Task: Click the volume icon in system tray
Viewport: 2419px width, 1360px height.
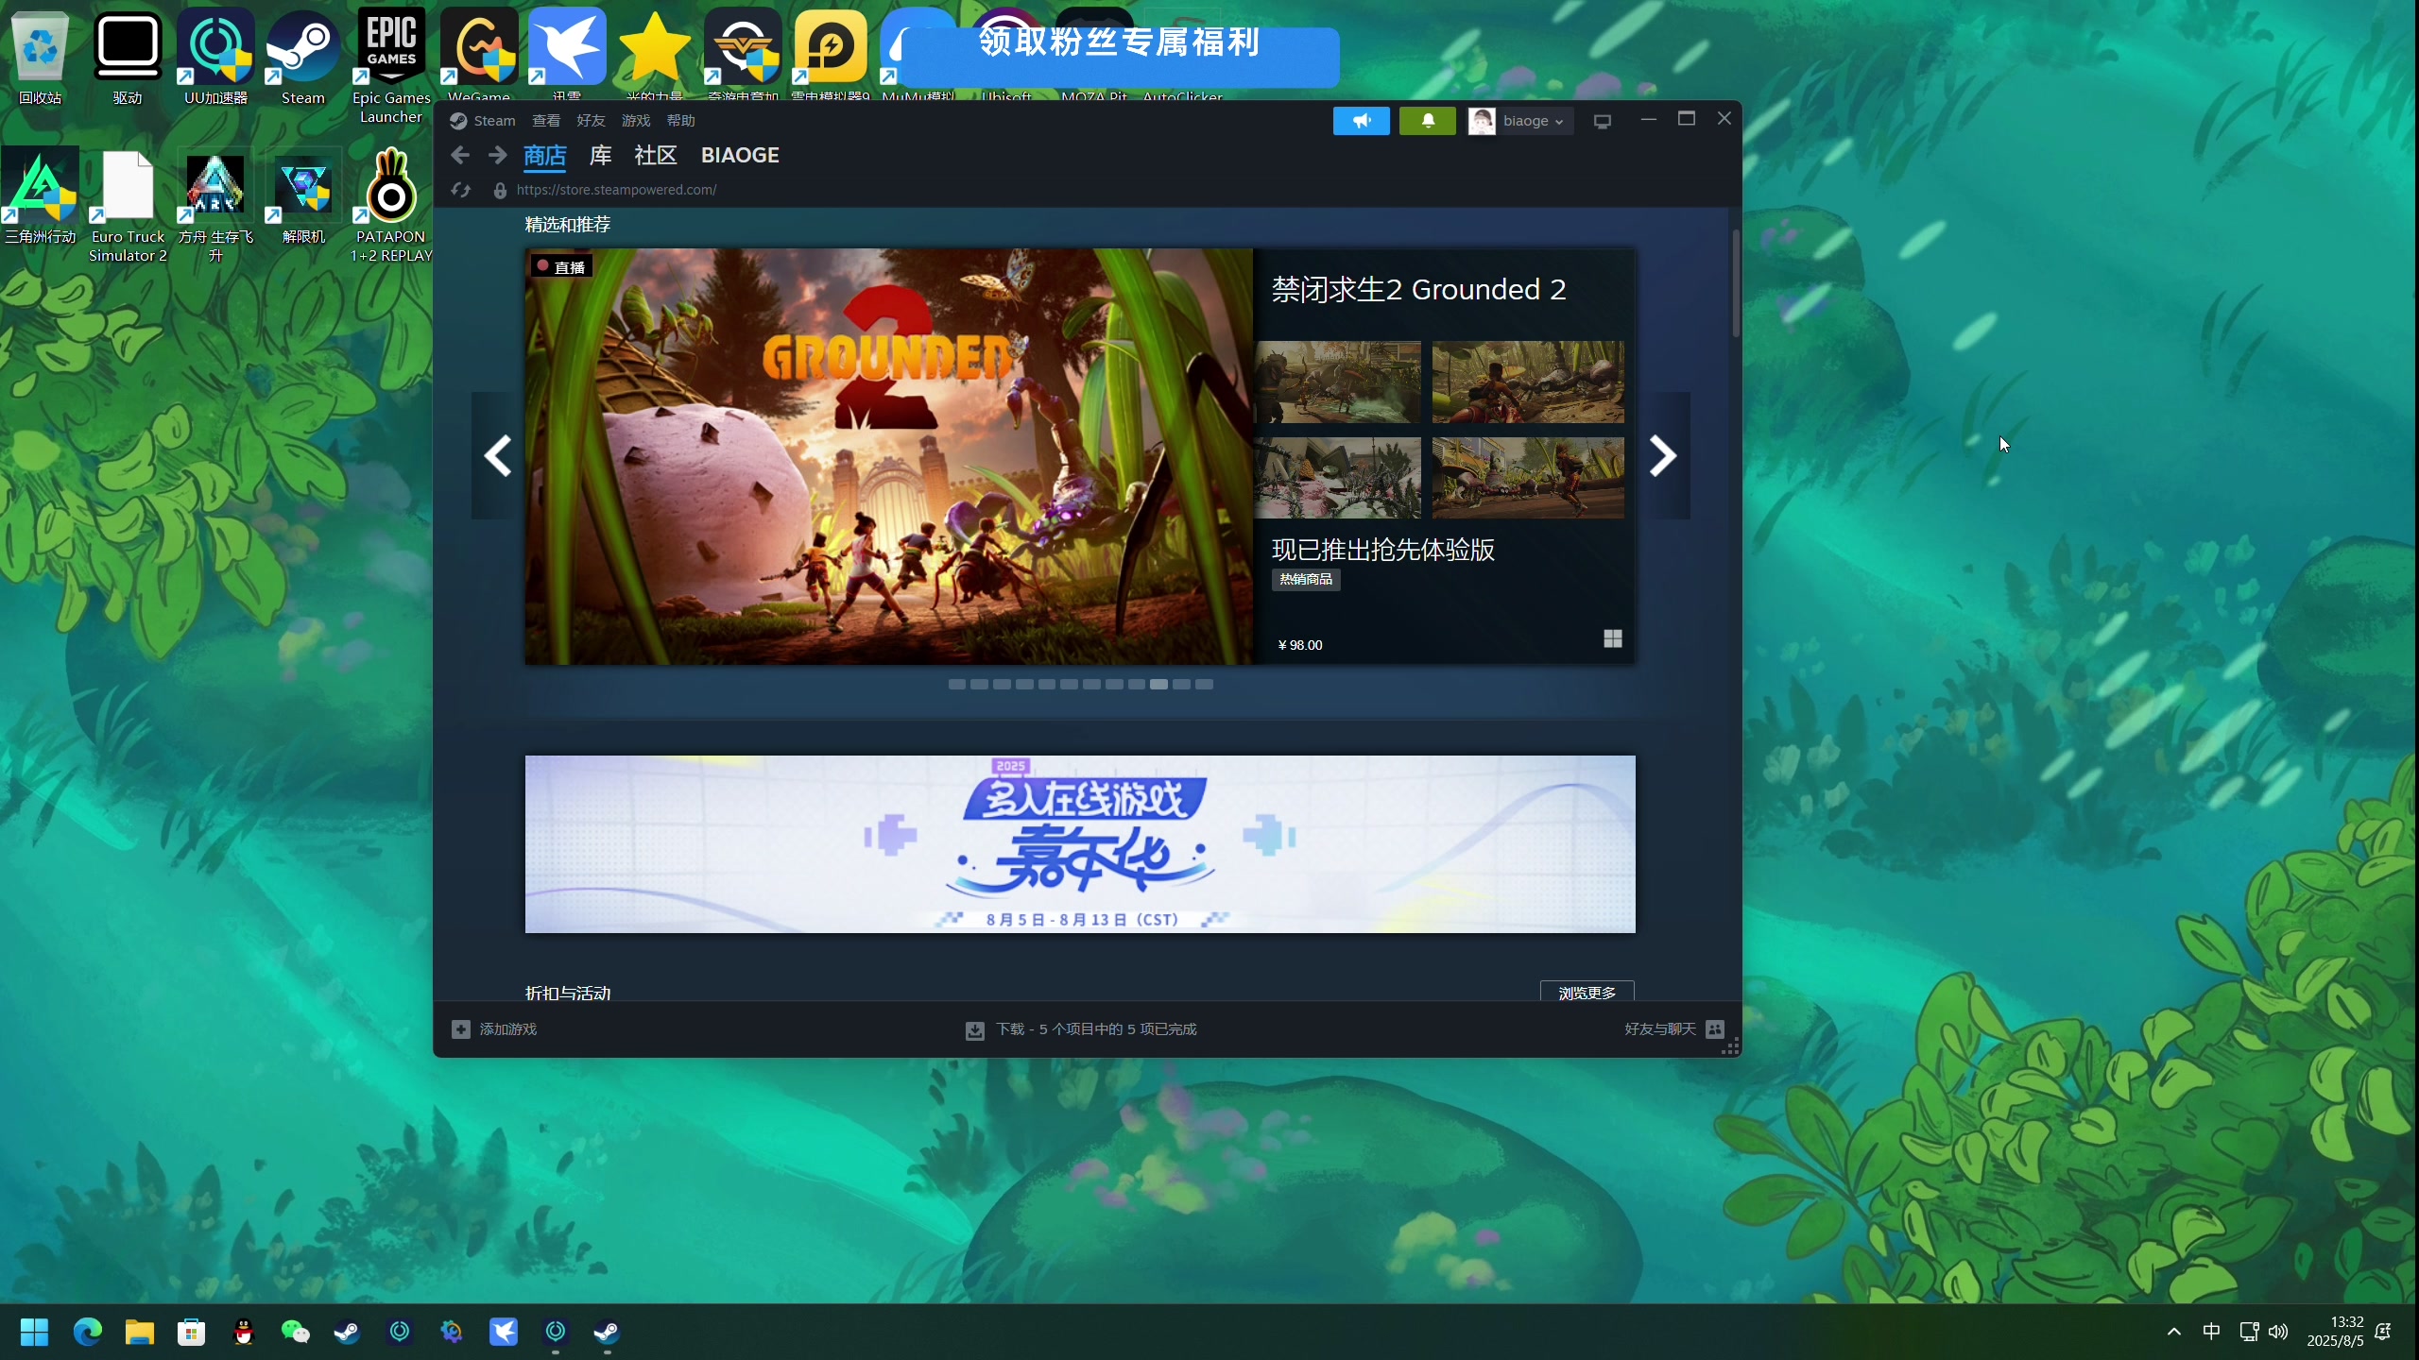Action: click(x=2278, y=1332)
